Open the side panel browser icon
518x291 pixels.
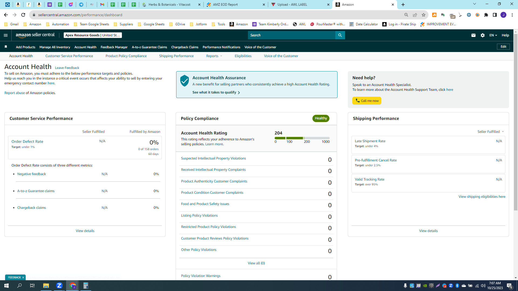495,15
